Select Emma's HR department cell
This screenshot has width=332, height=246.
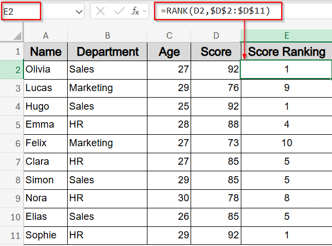tap(108, 124)
